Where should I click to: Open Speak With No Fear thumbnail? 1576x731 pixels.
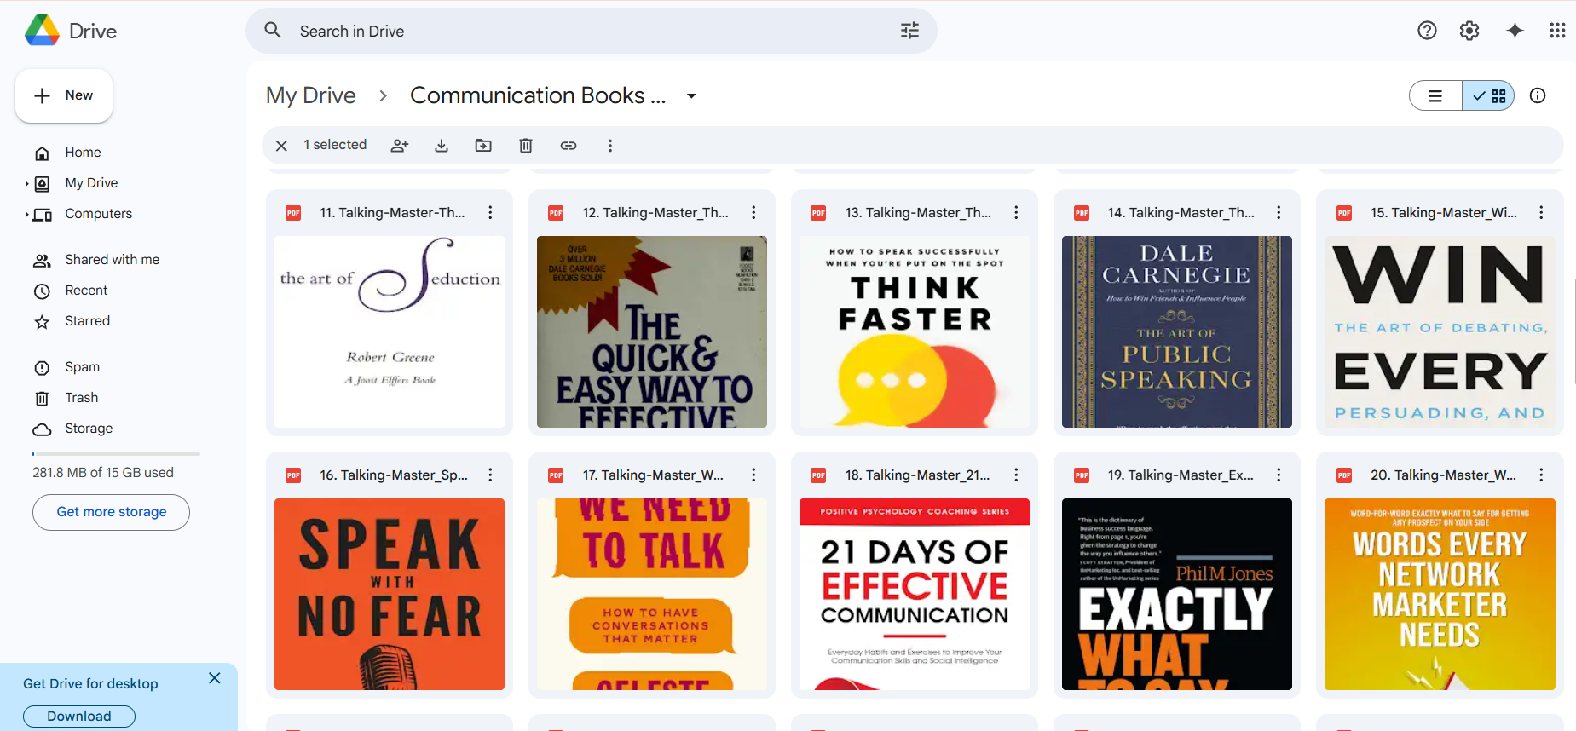pos(390,594)
